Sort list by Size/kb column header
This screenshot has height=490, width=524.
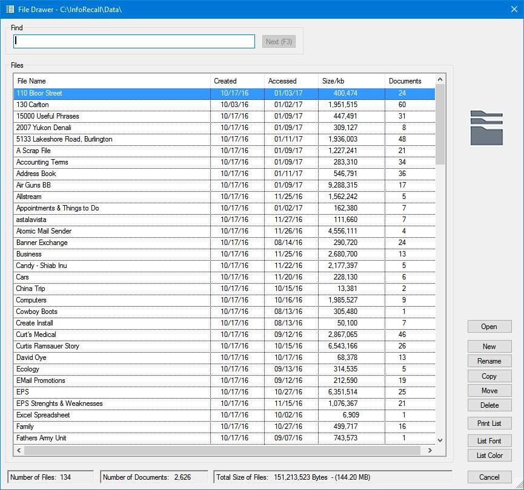(351, 81)
